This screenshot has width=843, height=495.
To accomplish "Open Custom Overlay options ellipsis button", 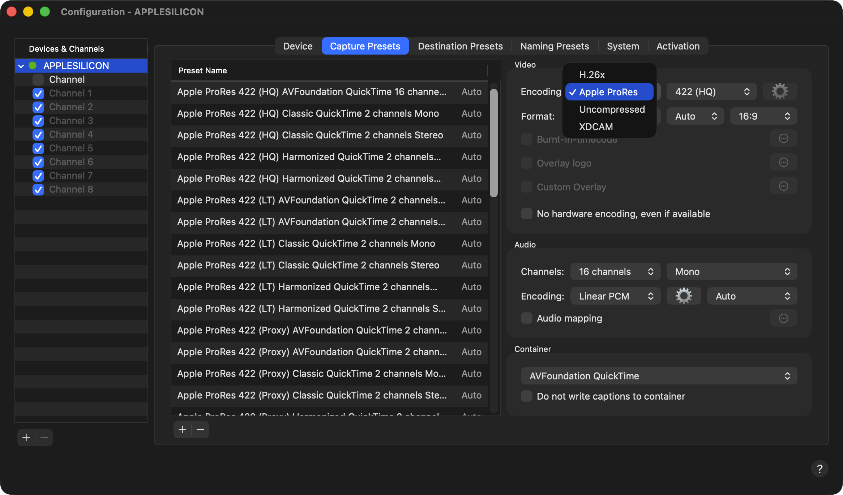I will [x=783, y=186].
